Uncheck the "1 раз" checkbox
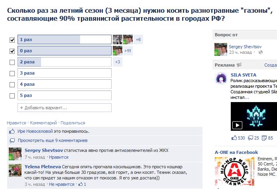This screenshot has width=277, height=189. pyautogui.click(x=12, y=40)
